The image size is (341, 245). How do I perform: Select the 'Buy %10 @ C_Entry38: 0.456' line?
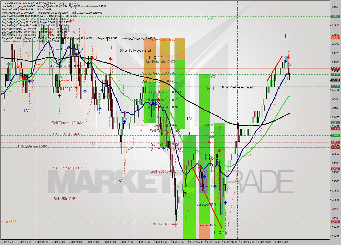pos(35,19)
